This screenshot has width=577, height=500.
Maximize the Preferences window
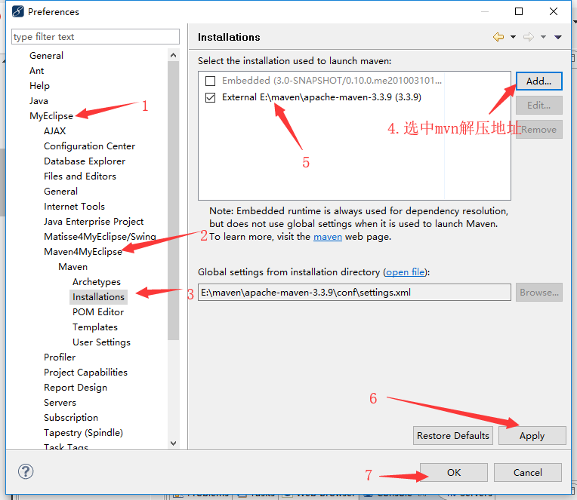[519, 11]
